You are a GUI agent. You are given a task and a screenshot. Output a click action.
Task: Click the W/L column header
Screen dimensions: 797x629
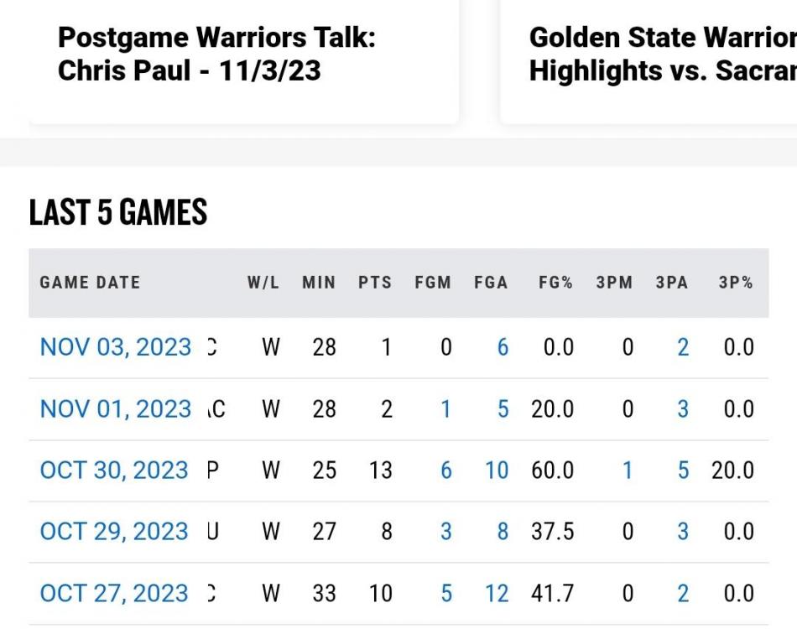tap(263, 283)
